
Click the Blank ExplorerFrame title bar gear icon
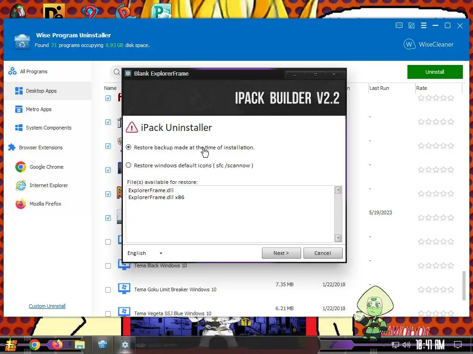point(128,73)
